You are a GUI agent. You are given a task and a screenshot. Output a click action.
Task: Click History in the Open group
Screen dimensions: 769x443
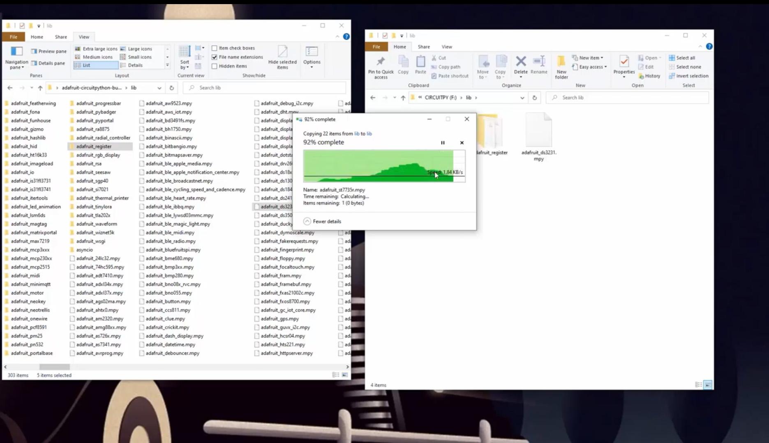coord(649,76)
